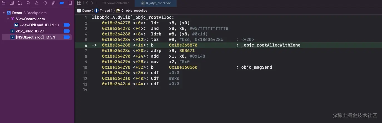
Task: Go back with the left arrow
Action: click(87, 3)
